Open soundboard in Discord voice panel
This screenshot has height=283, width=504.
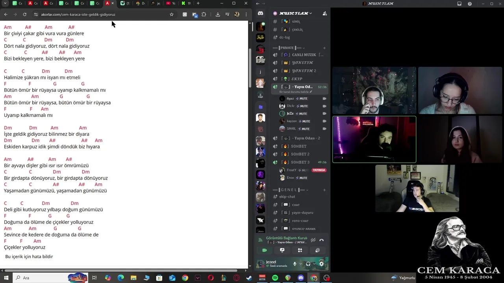(x=318, y=250)
